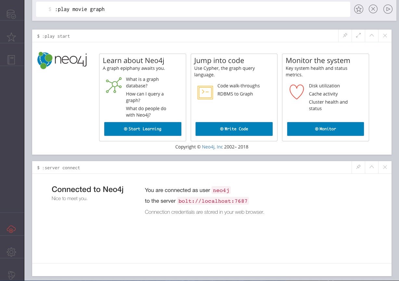Pin the :play start frame
The image size is (399, 281).
345,36
